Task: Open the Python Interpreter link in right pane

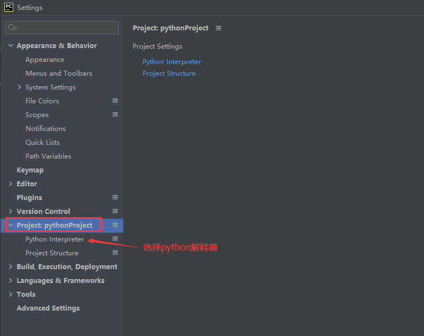Action: click(x=172, y=62)
